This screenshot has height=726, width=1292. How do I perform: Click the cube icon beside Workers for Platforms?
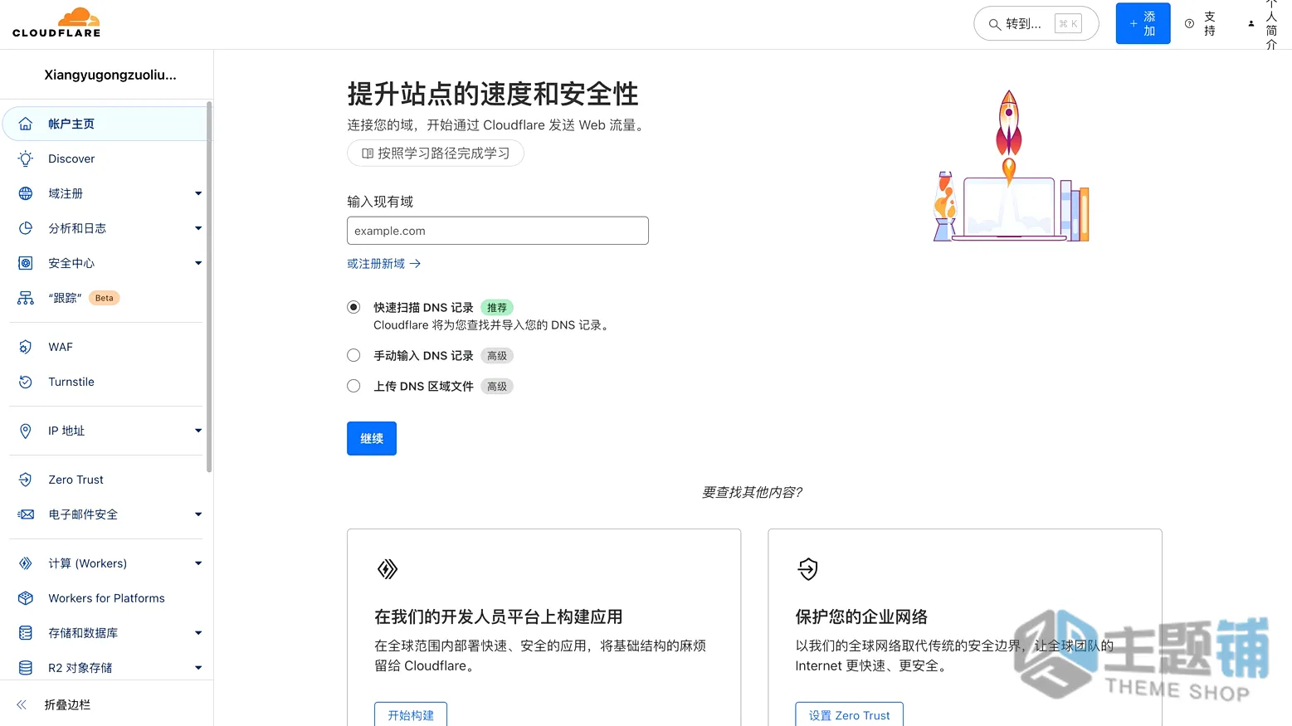[26, 598]
